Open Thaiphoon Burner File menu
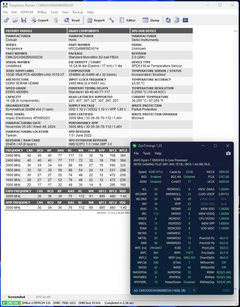The width and height of the screenshot is (240, 307). [5, 12]
